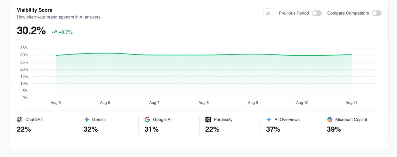Click the download chart icon button
Screen dimensions: 397x157
click(x=268, y=13)
